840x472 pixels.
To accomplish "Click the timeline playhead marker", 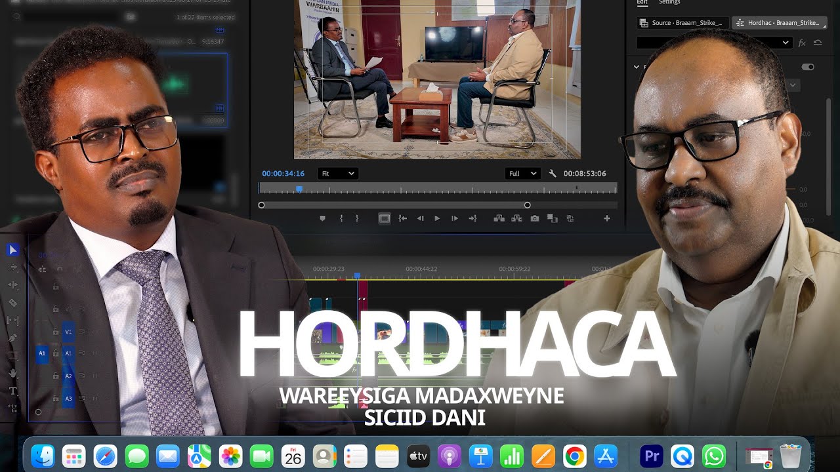I will coord(357,276).
